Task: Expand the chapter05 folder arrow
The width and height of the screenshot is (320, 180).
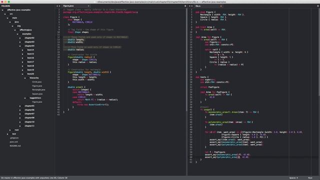Action: (20, 106)
